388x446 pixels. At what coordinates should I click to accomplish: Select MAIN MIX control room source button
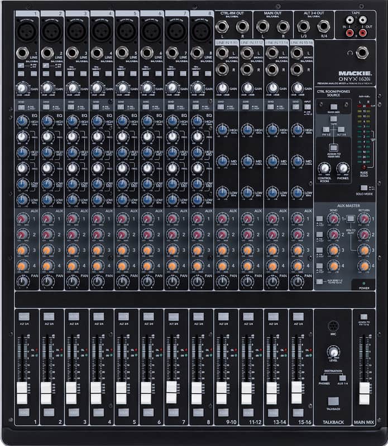tap(334, 107)
